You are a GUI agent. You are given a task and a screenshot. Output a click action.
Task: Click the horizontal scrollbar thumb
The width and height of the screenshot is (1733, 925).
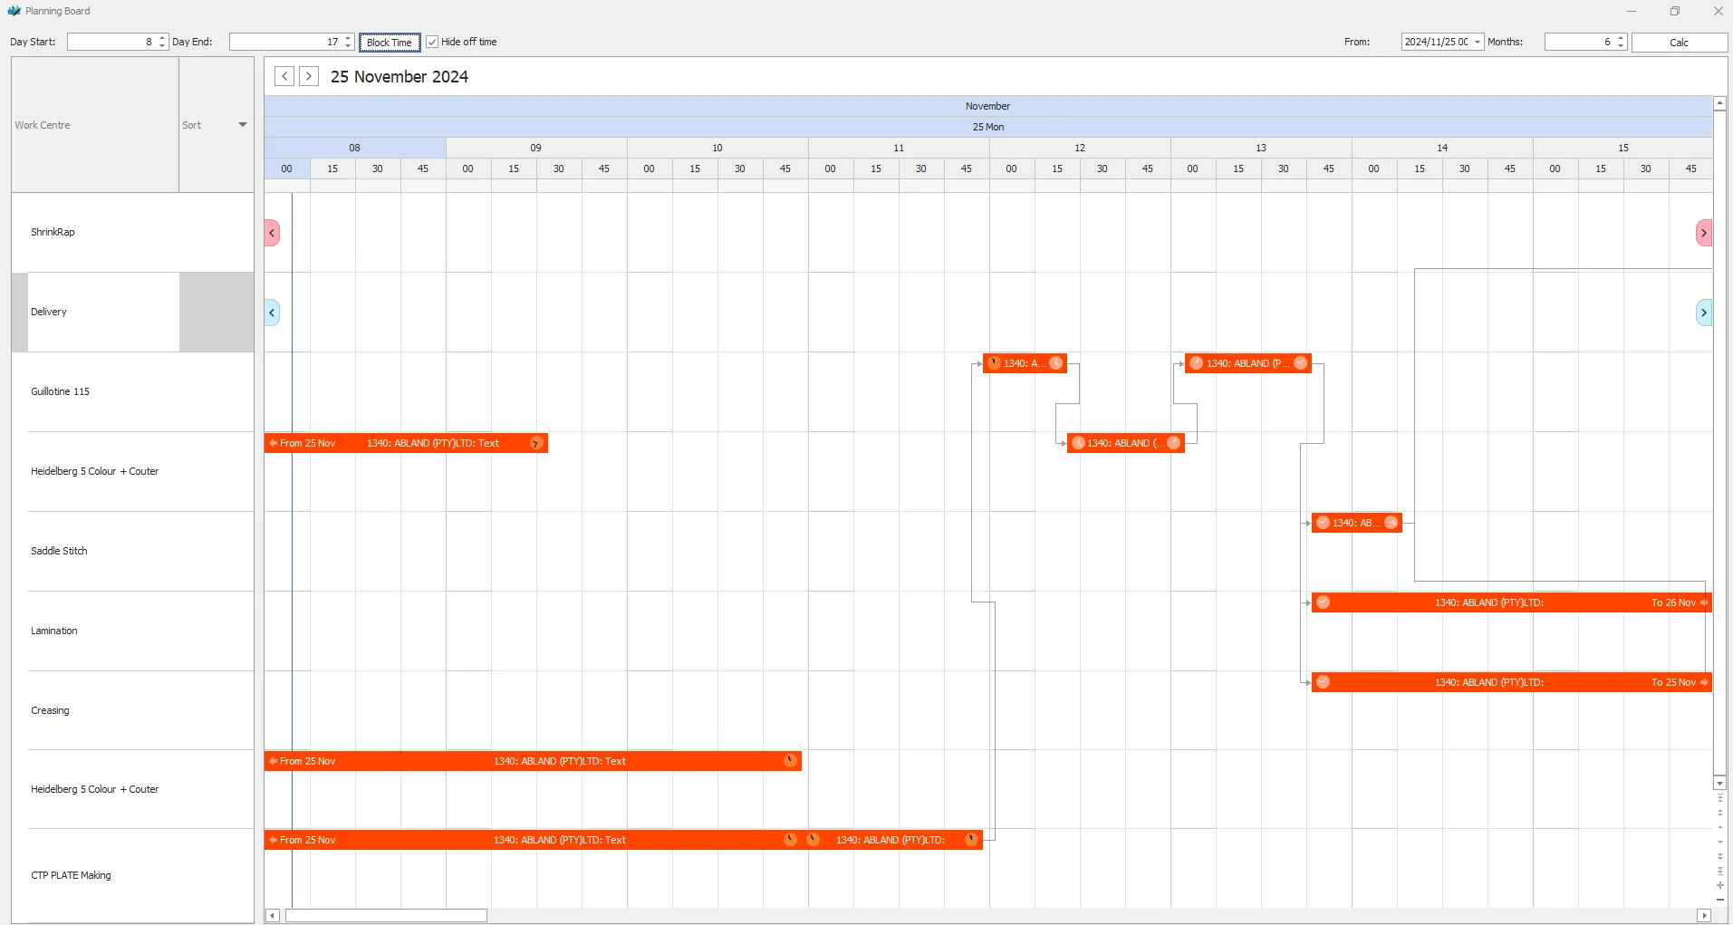coord(386,916)
